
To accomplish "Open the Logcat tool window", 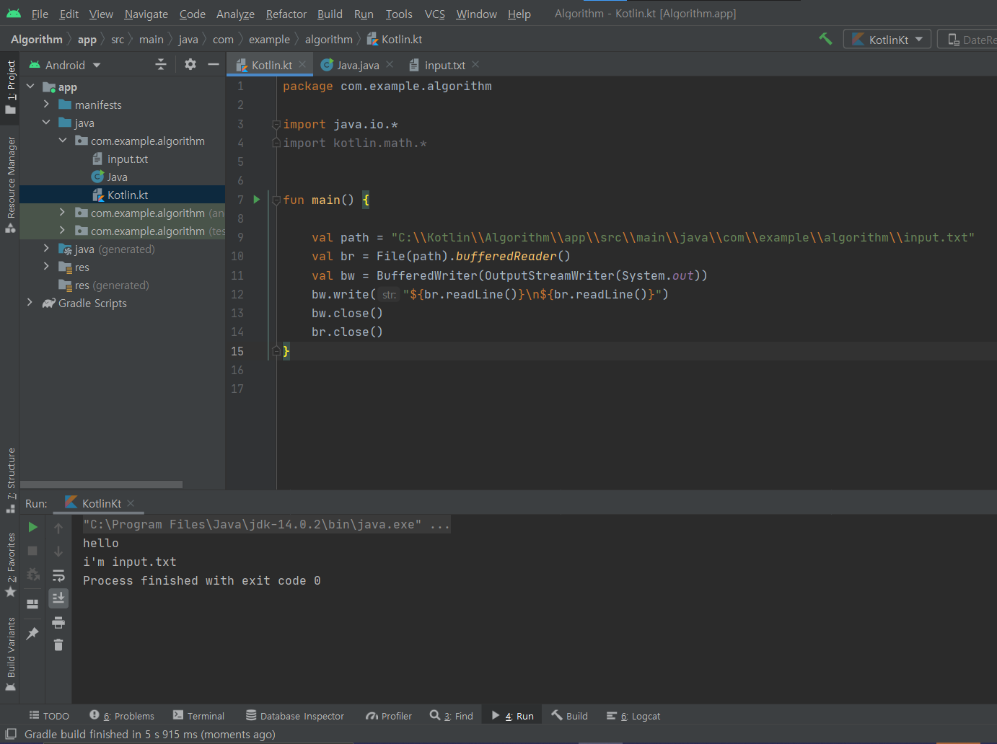I will click(633, 716).
